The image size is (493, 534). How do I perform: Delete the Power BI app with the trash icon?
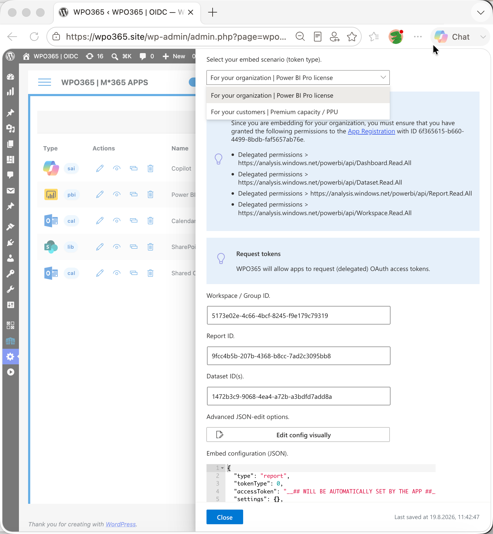point(151,194)
